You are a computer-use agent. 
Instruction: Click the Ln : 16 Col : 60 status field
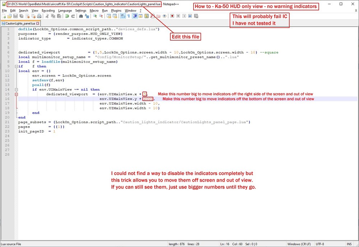(x=231, y=244)
